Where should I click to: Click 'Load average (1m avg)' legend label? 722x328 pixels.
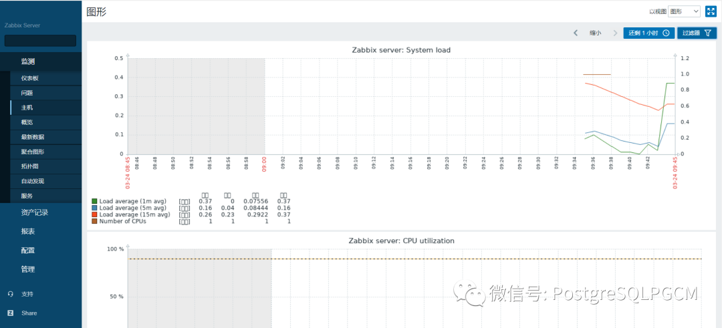[132, 202]
